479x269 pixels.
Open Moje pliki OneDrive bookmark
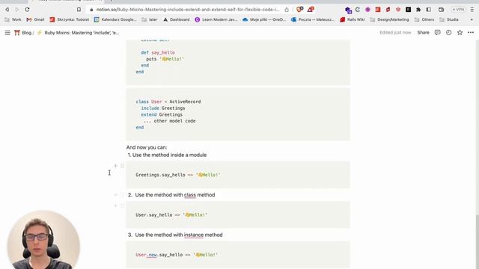tap(264, 19)
